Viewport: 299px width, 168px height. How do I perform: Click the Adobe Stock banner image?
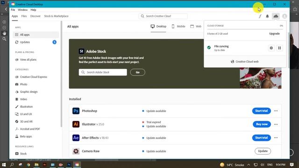[x=261, y=78]
